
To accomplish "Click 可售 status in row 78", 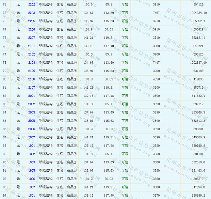I will (125, 63).
